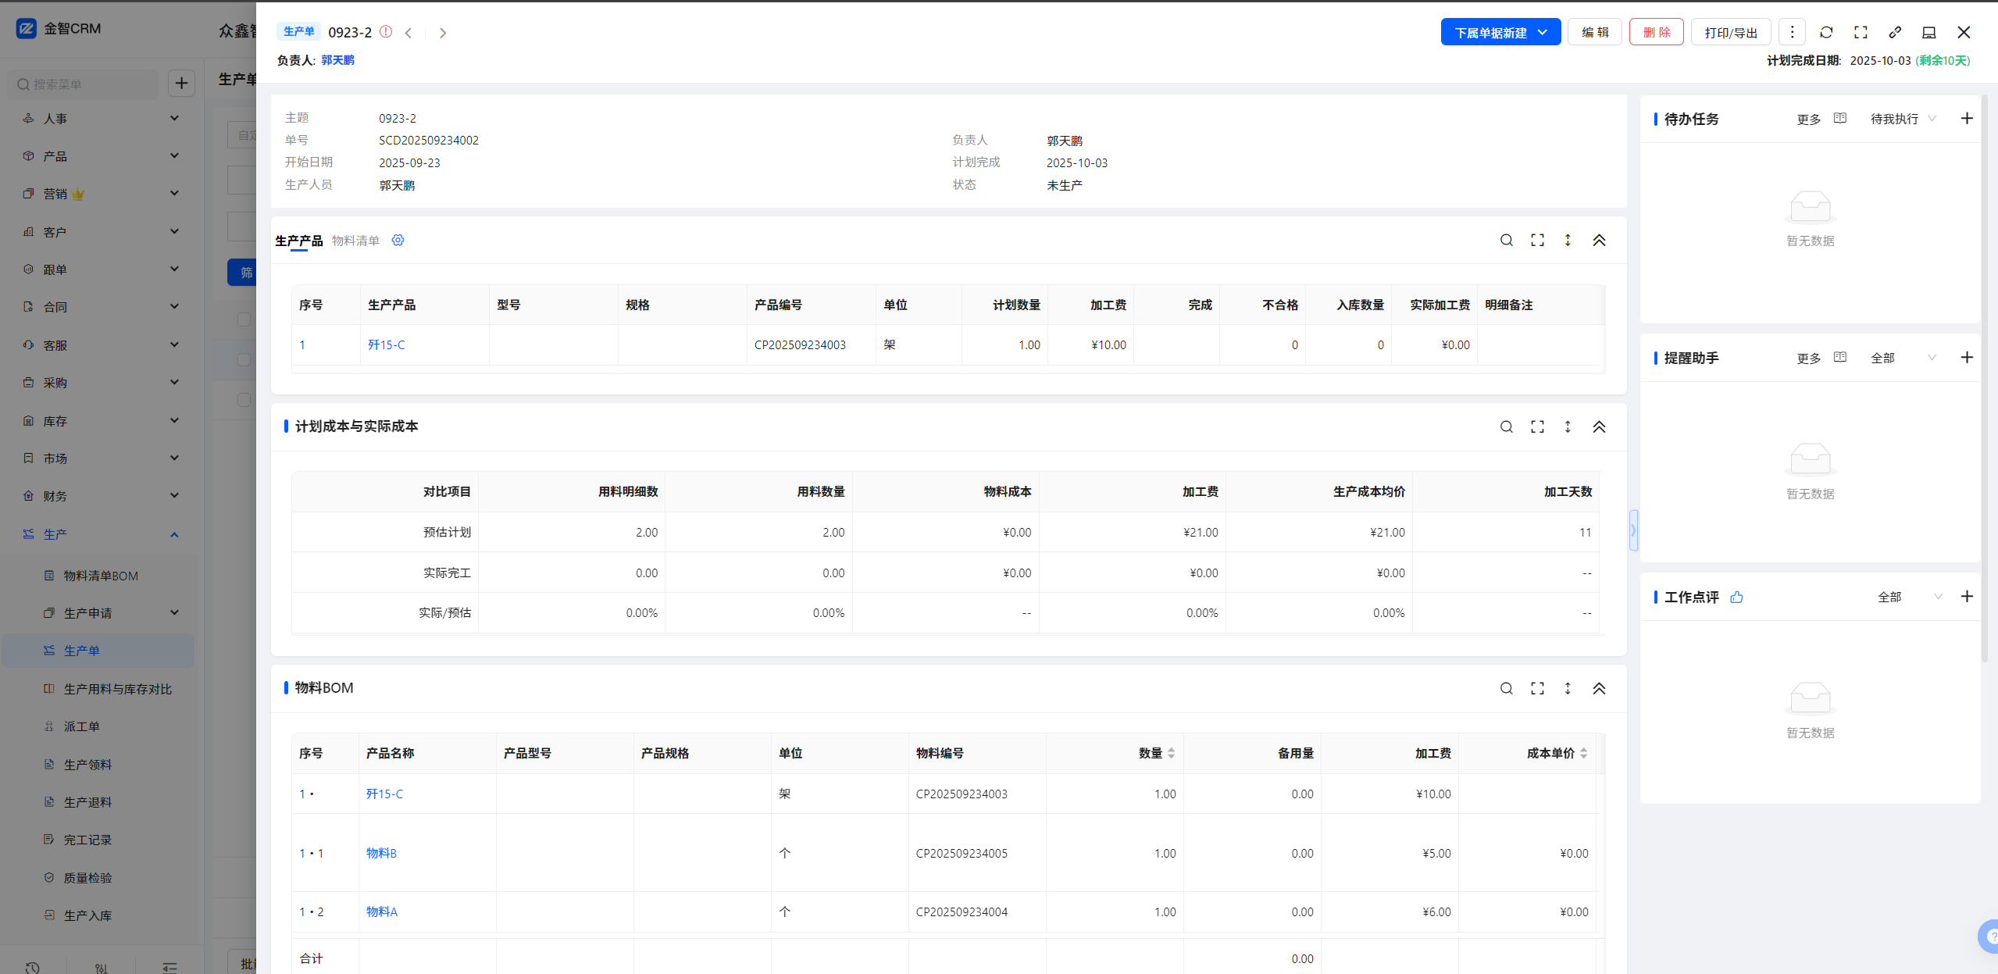Expand 物料BOM table to fullscreen
Screen dimensions: 1998x974
click(x=1537, y=688)
